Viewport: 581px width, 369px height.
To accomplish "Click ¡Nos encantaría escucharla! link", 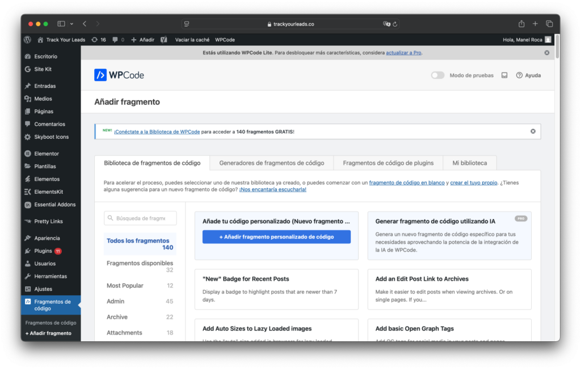I will click(273, 189).
